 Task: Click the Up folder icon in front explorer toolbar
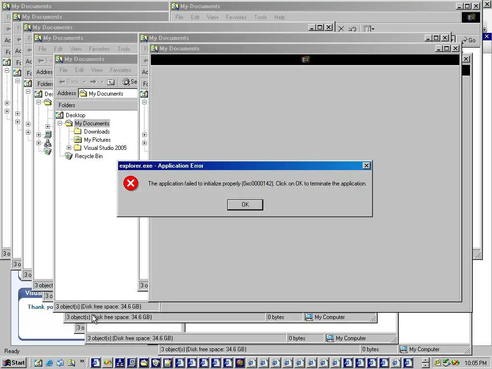pos(111,82)
